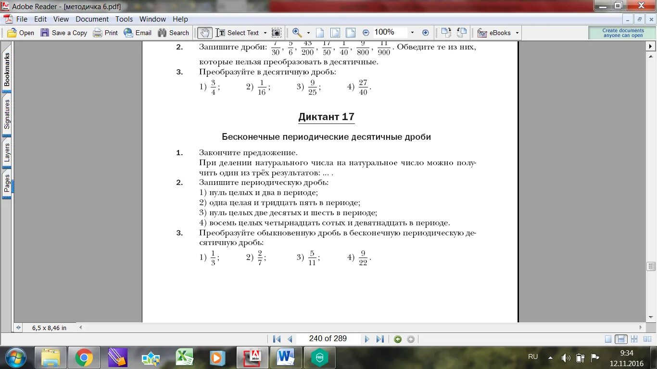Screen dimensions: 657x369
Task: Click the horizontal scrollbar right arrow
Action: tap(642, 327)
